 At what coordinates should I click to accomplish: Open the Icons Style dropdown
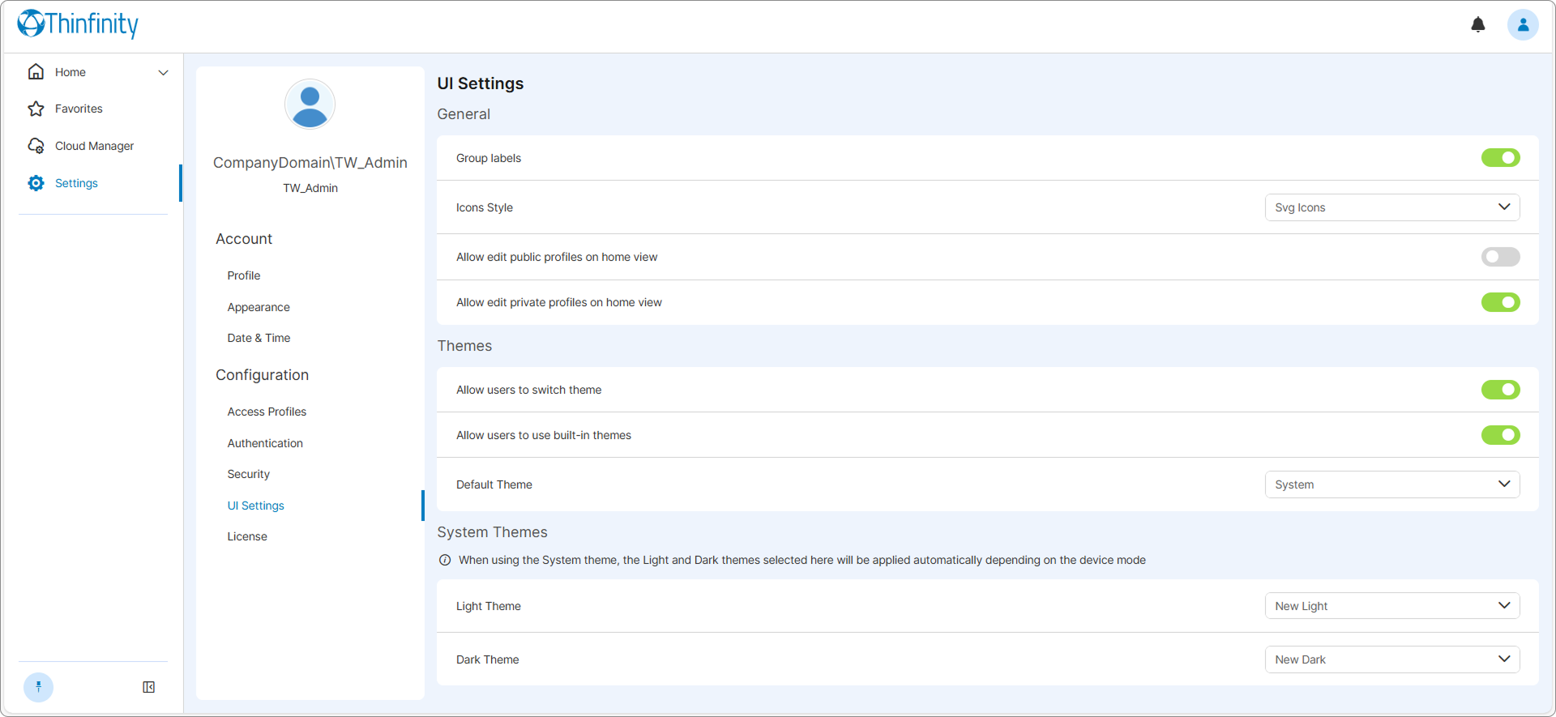(1392, 207)
